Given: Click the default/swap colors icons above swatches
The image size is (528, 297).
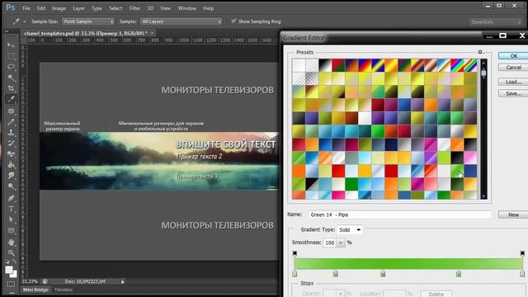Looking at the screenshot, I should click(x=11, y=262).
